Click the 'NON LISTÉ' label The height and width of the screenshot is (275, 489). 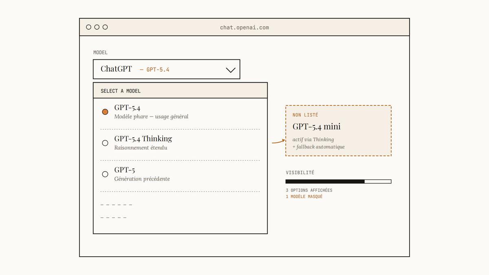pyautogui.click(x=305, y=115)
